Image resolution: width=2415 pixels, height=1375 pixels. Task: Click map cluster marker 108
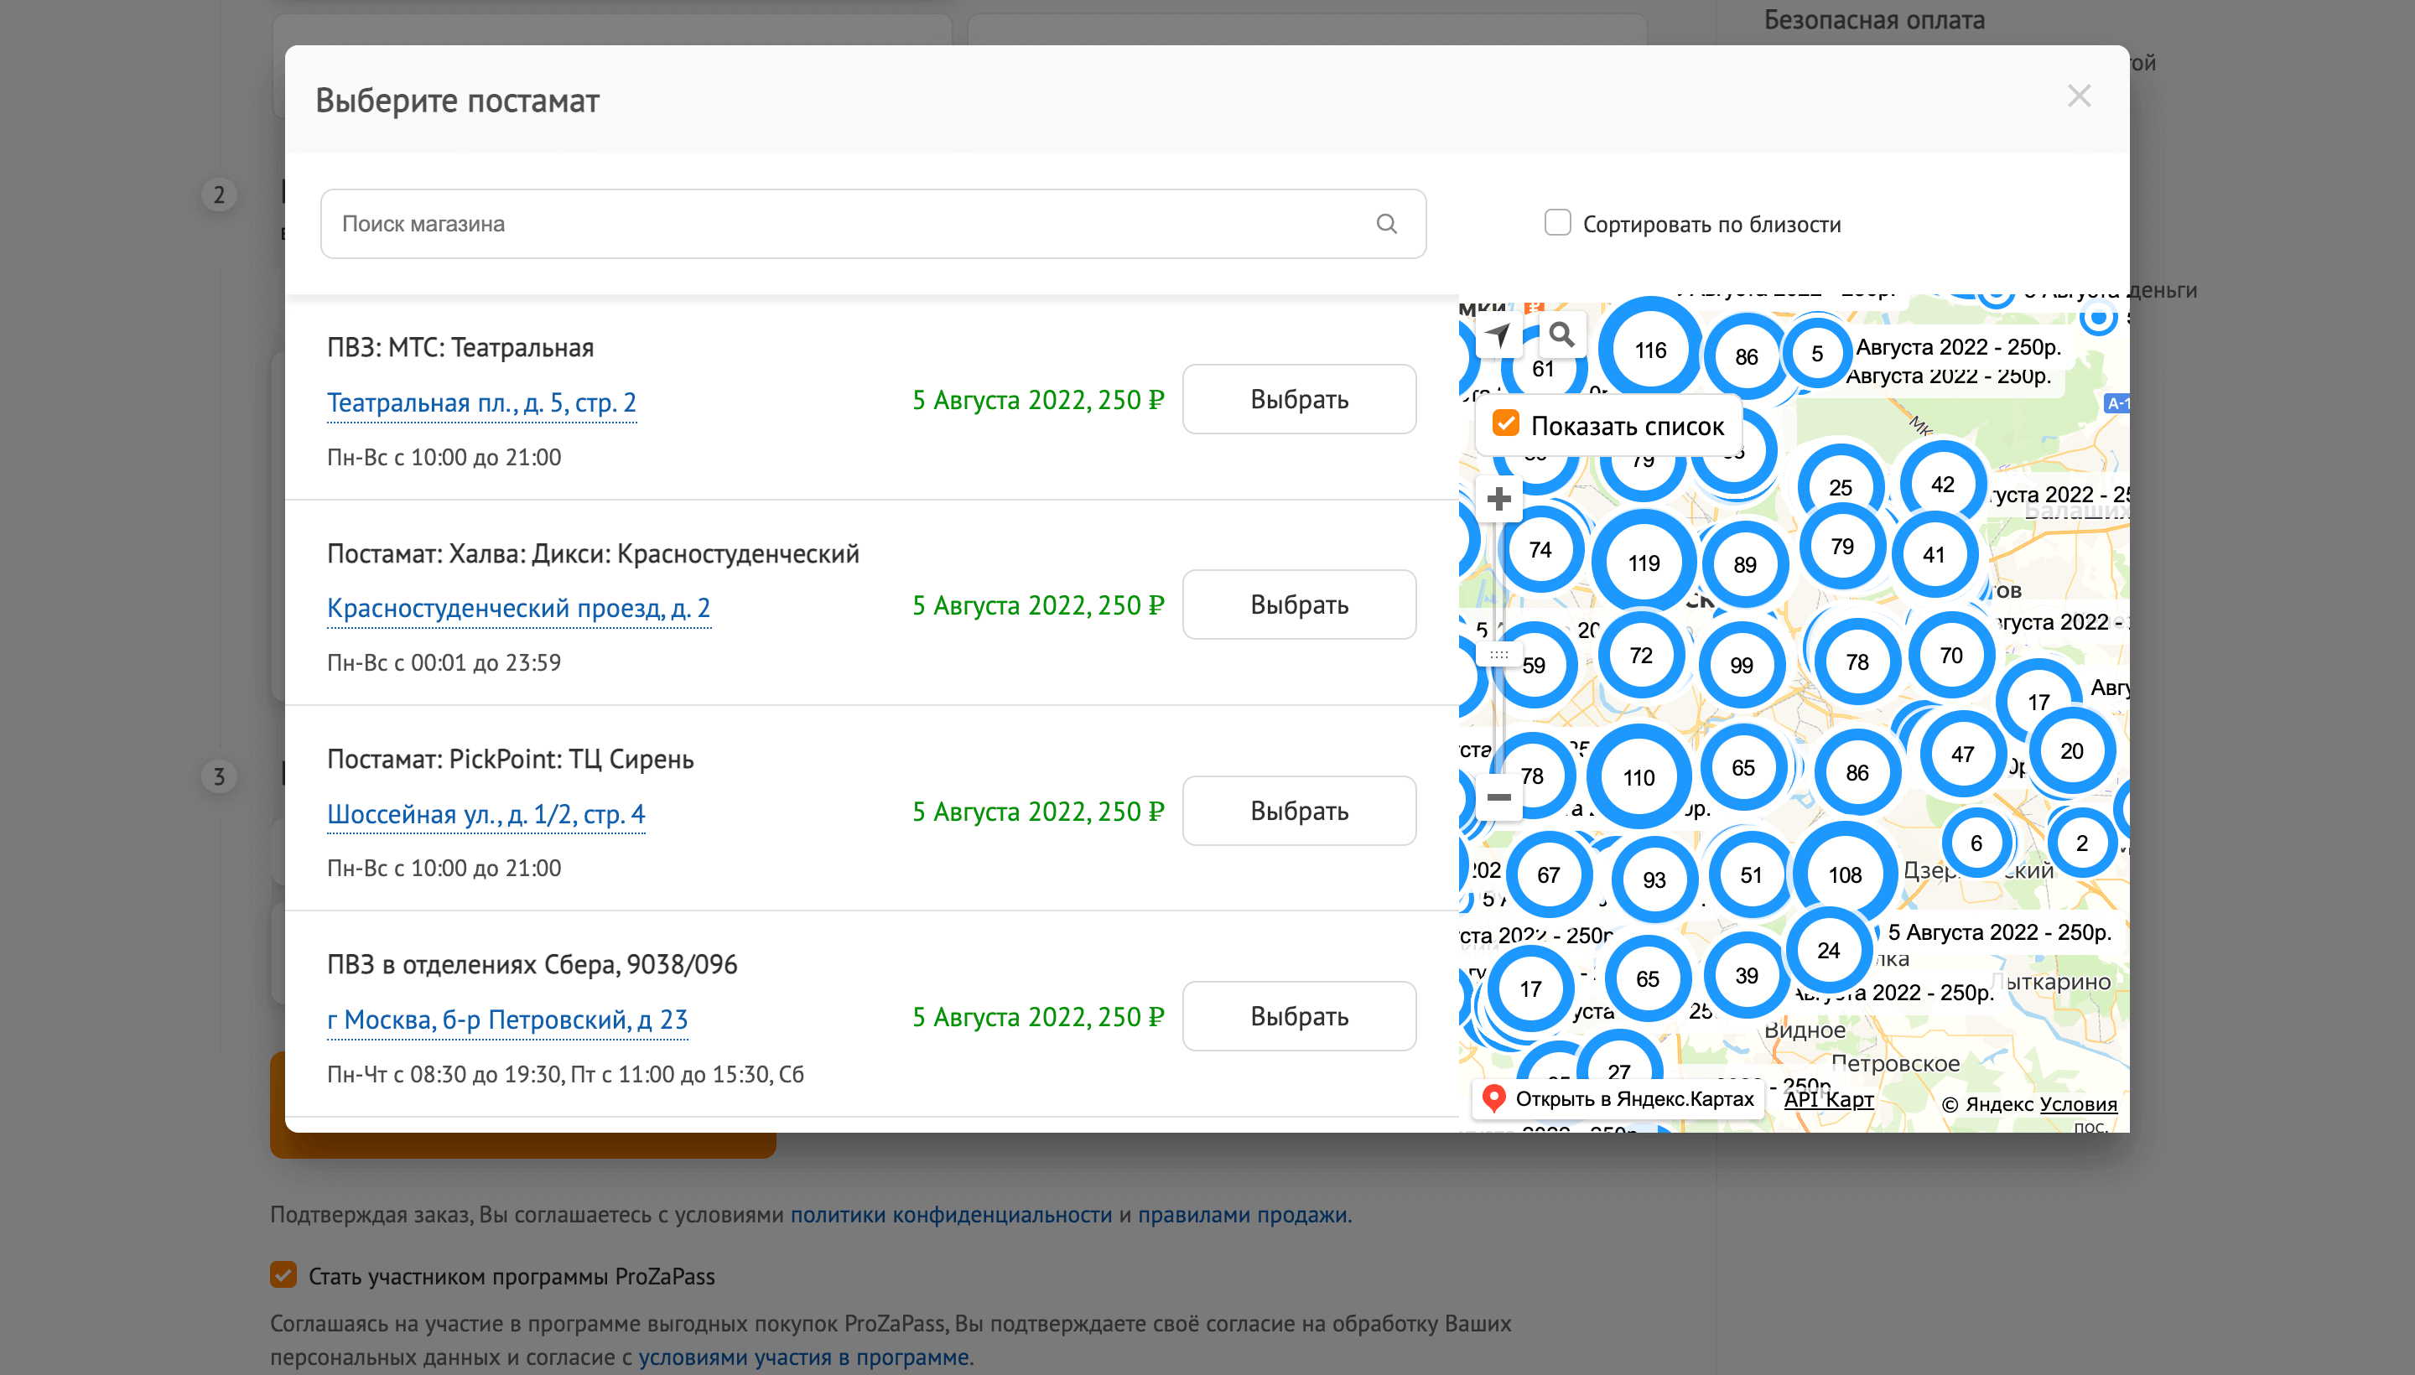[1844, 875]
